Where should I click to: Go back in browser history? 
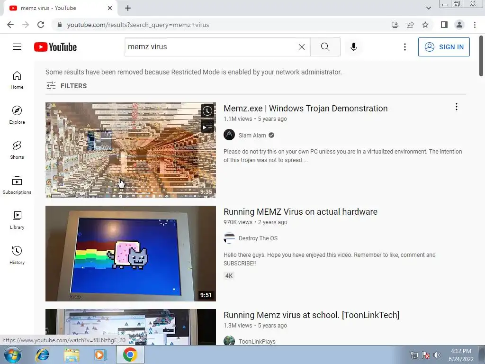(10, 25)
